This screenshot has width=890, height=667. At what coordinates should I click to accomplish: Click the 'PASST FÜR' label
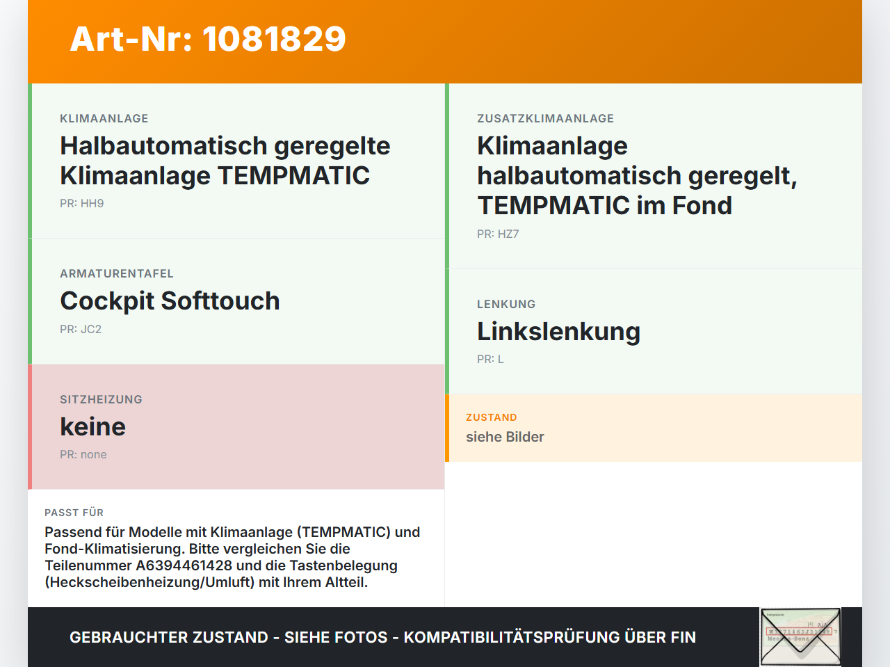[x=74, y=513]
